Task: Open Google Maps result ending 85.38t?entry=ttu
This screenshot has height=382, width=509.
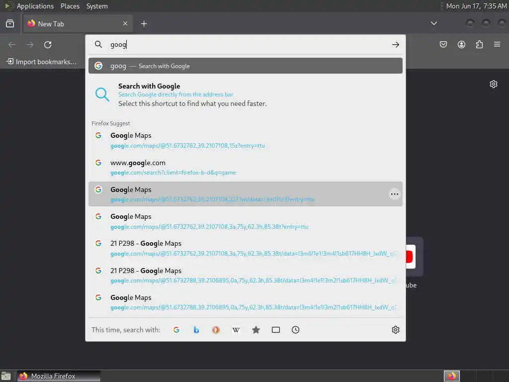Action: coord(246,221)
